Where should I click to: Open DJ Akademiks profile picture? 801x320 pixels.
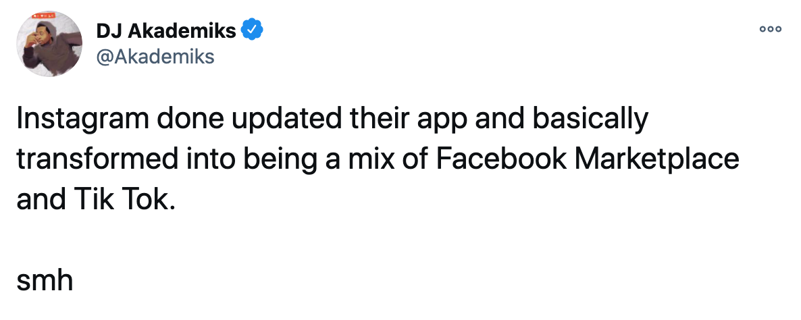tap(47, 44)
